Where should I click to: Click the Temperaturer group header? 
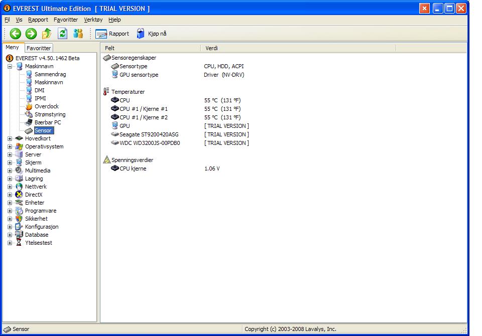(128, 92)
